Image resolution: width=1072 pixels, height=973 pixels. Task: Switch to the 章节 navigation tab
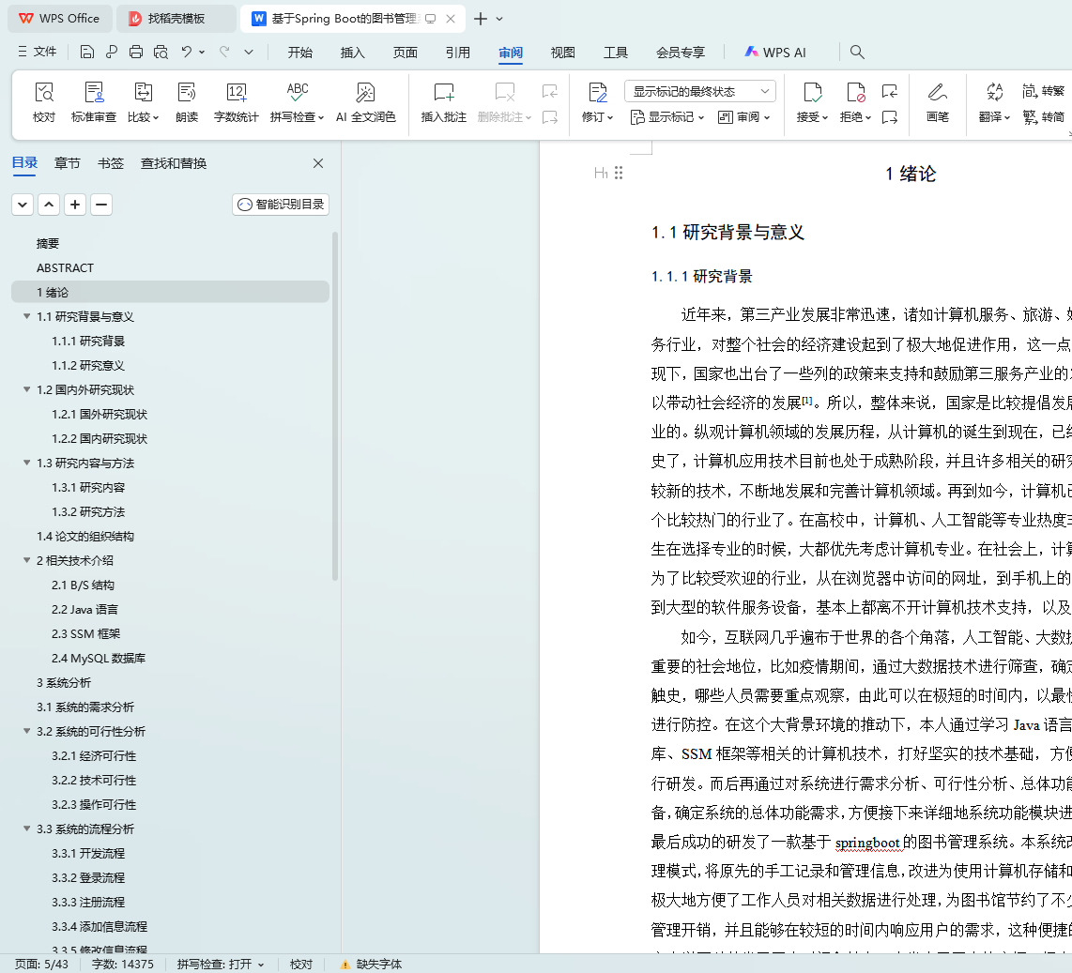pyautogui.click(x=67, y=163)
